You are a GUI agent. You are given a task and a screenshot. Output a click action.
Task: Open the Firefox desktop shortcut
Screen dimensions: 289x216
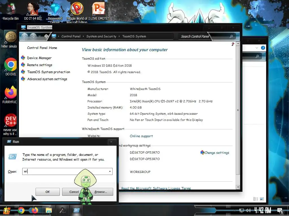click(10, 95)
